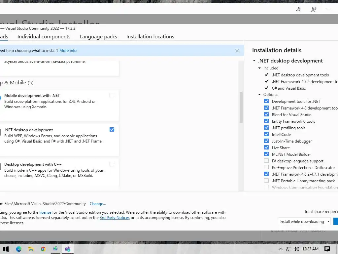Uncheck ML.NET Model Builder
The height and width of the screenshot is (254, 338).
[266, 154]
